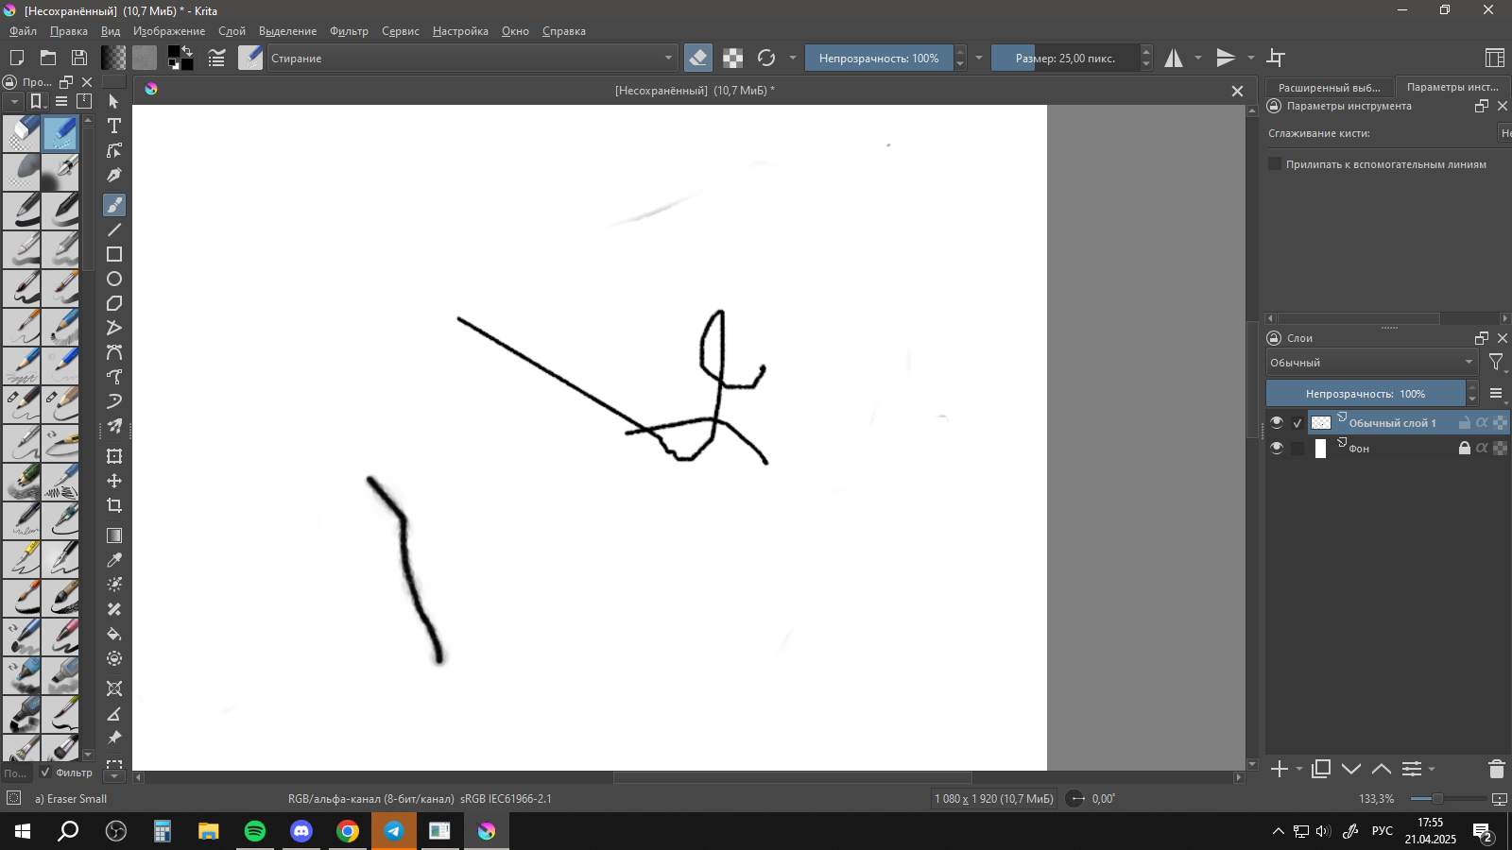Select the Transform tool
1512x850 pixels.
114,456
